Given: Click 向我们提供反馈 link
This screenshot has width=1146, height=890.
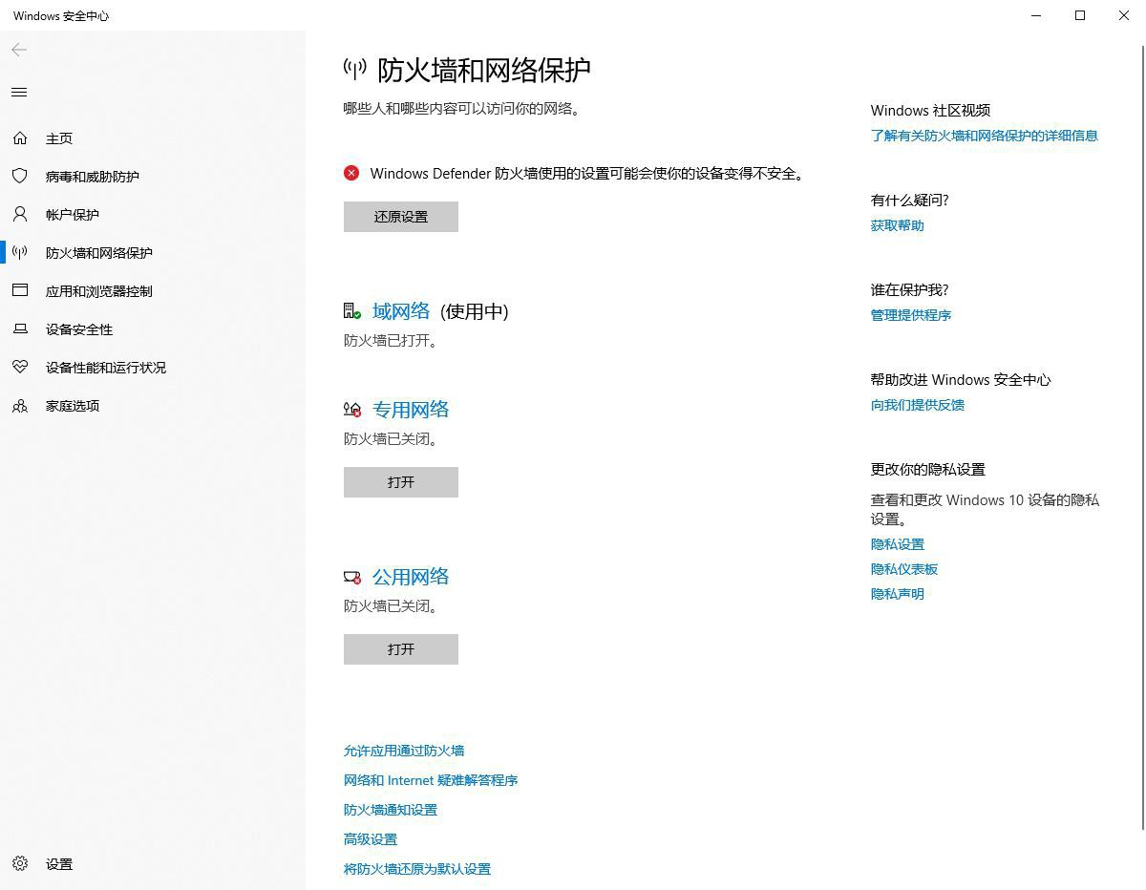Looking at the screenshot, I should click(918, 405).
